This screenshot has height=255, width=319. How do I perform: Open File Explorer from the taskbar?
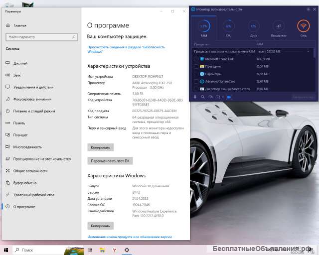102,250
